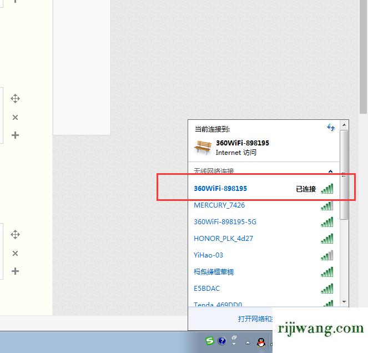Click the upper move handle icon
The height and width of the screenshot is (353, 368).
[15, 99]
